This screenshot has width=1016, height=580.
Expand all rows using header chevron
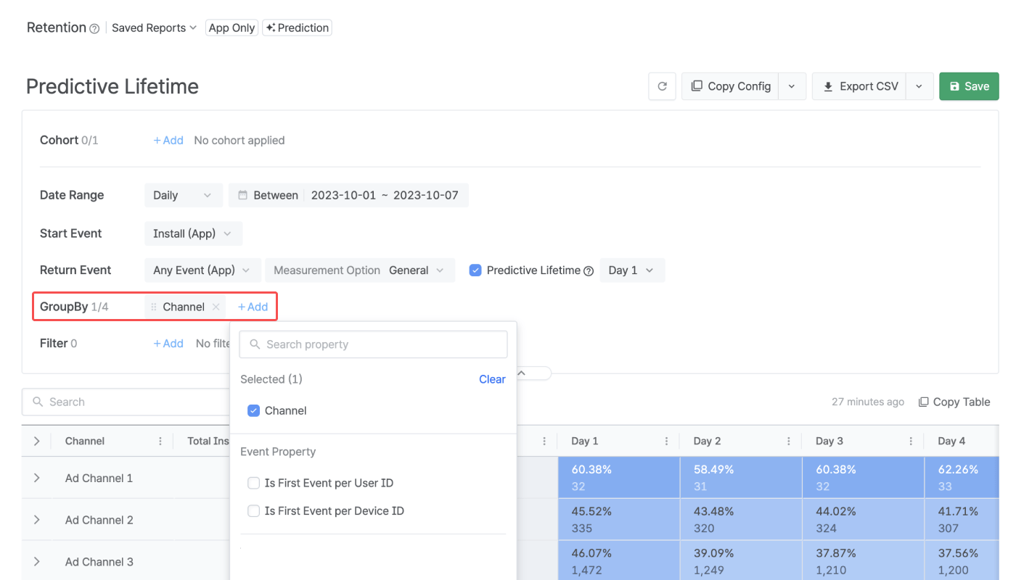pos(36,441)
